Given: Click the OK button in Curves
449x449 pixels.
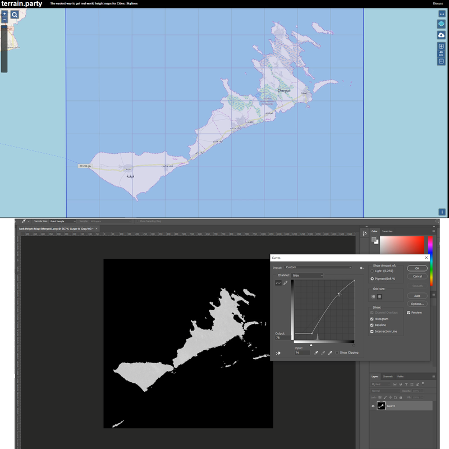Looking at the screenshot, I should [417, 268].
